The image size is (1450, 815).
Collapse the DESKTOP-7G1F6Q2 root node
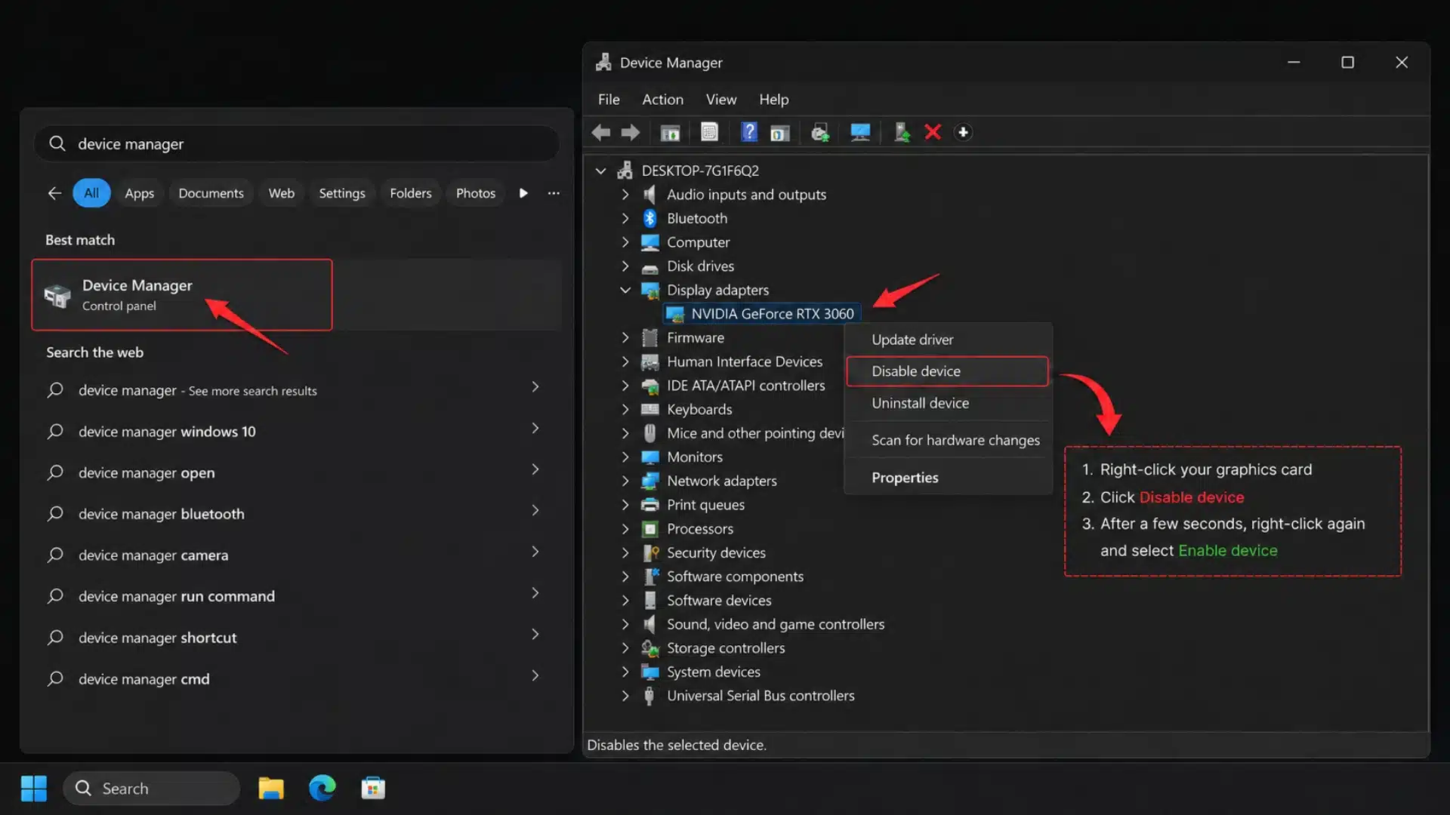[x=601, y=171]
